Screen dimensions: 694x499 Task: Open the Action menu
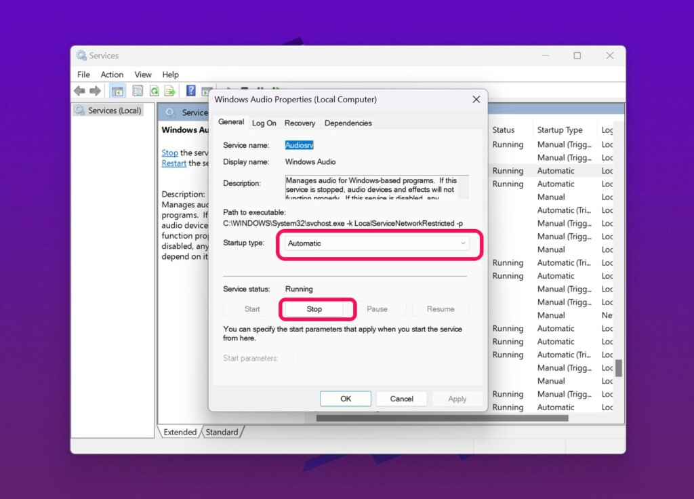[x=112, y=75]
